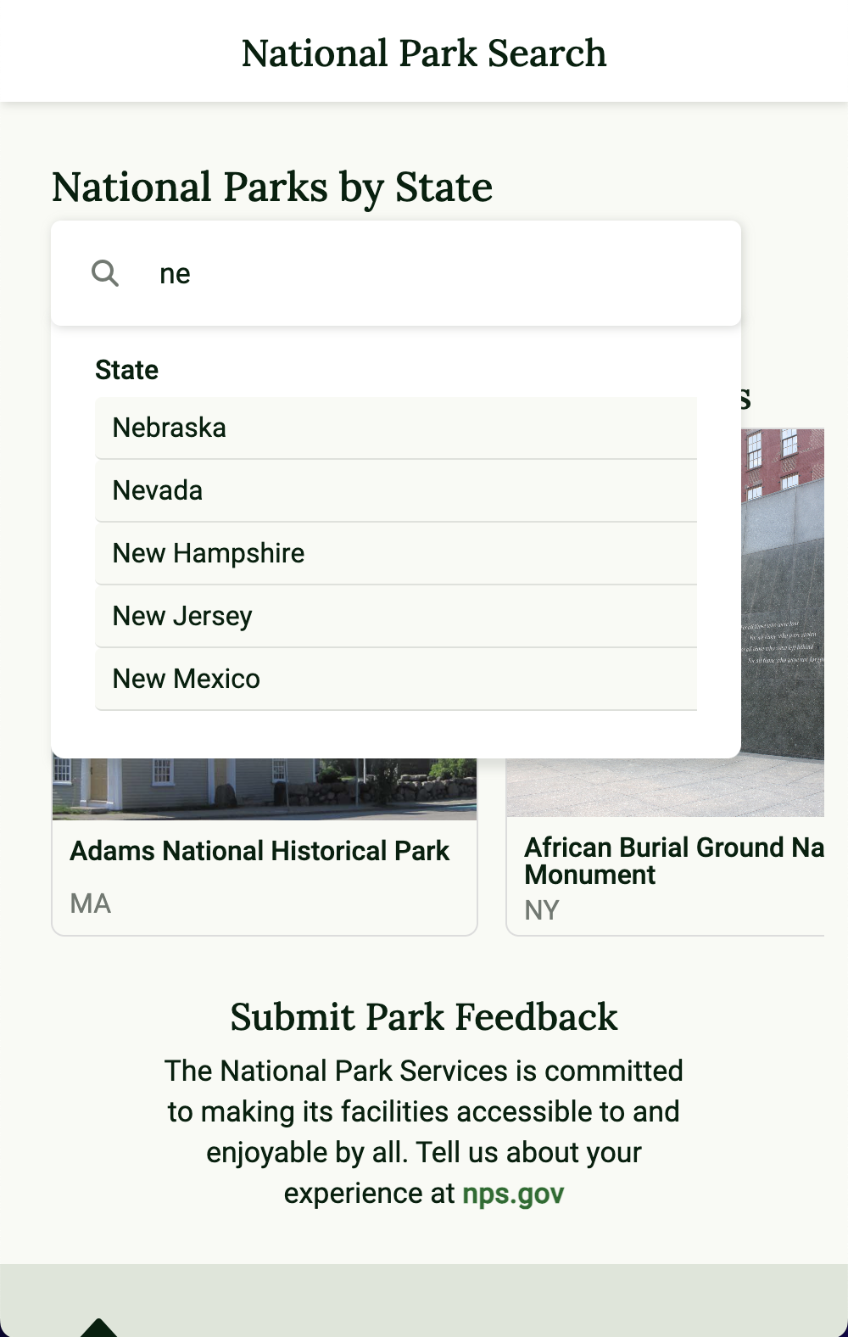Click the National Park Search header title
The height and width of the screenshot is (1337, 848).
424,53
